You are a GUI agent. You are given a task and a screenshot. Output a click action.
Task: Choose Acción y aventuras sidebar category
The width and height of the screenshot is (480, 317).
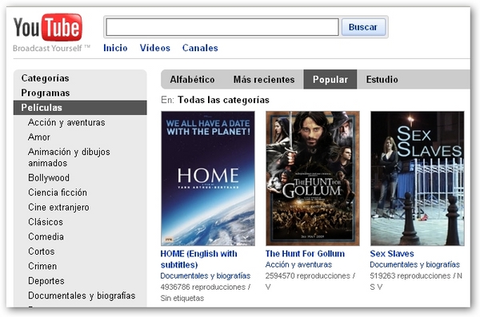66,123
